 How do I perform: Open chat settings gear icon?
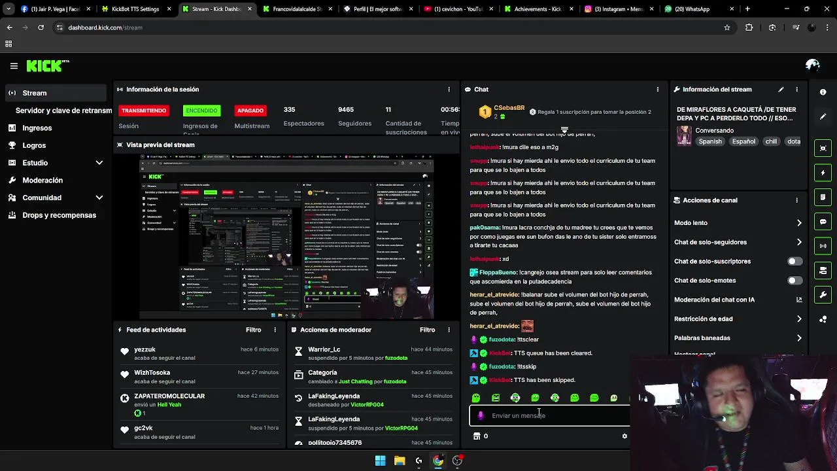point(624,436)
